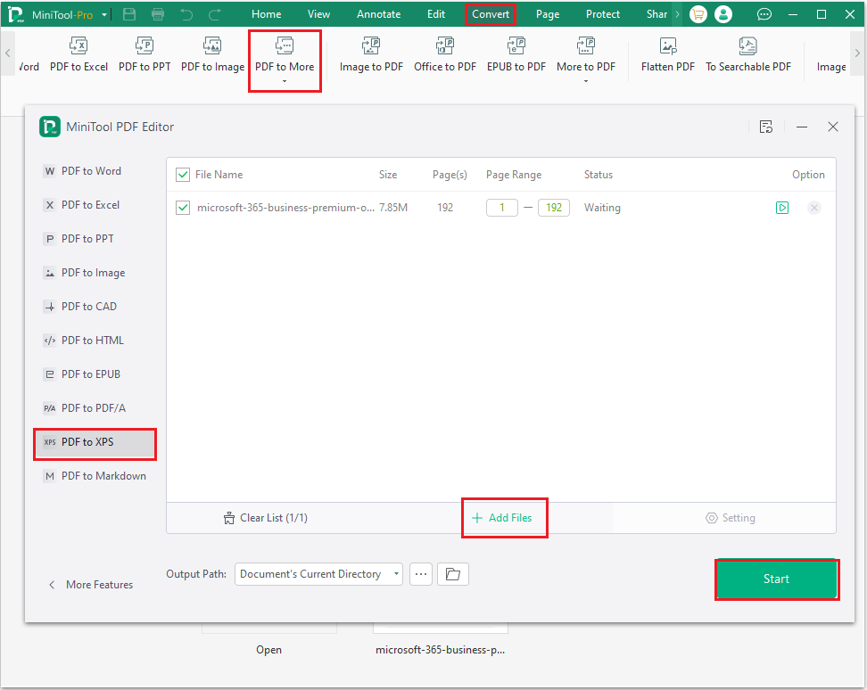Browse output path with the ellipsis button
The width and height of the screenshot is (867, 690).
(x=421, y=574)
